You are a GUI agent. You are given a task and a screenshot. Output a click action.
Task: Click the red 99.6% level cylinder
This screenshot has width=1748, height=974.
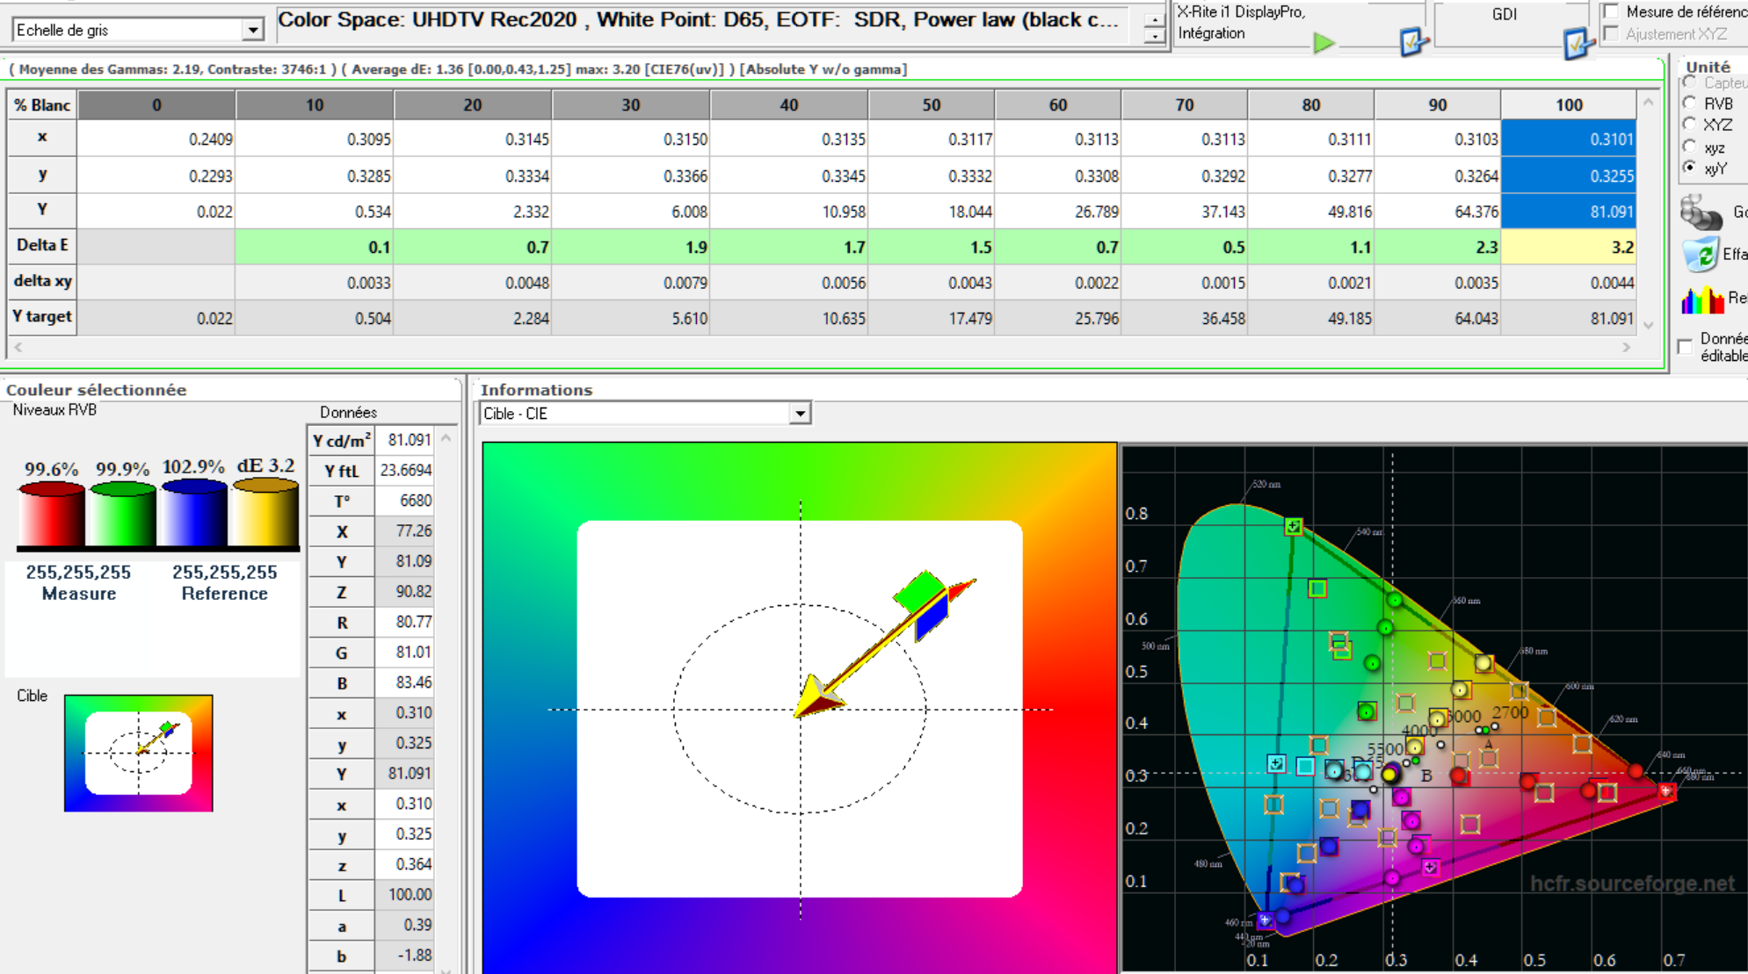pos(52,514)
